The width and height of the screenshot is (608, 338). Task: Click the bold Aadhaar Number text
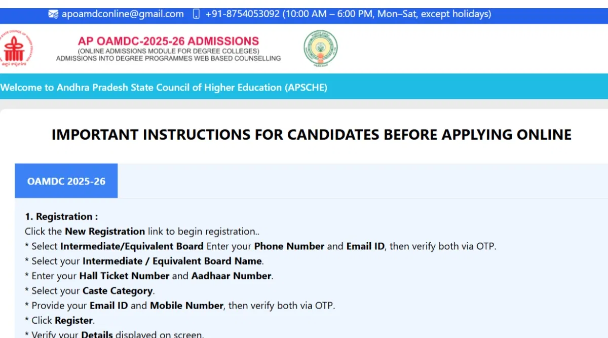coord(232,276)
